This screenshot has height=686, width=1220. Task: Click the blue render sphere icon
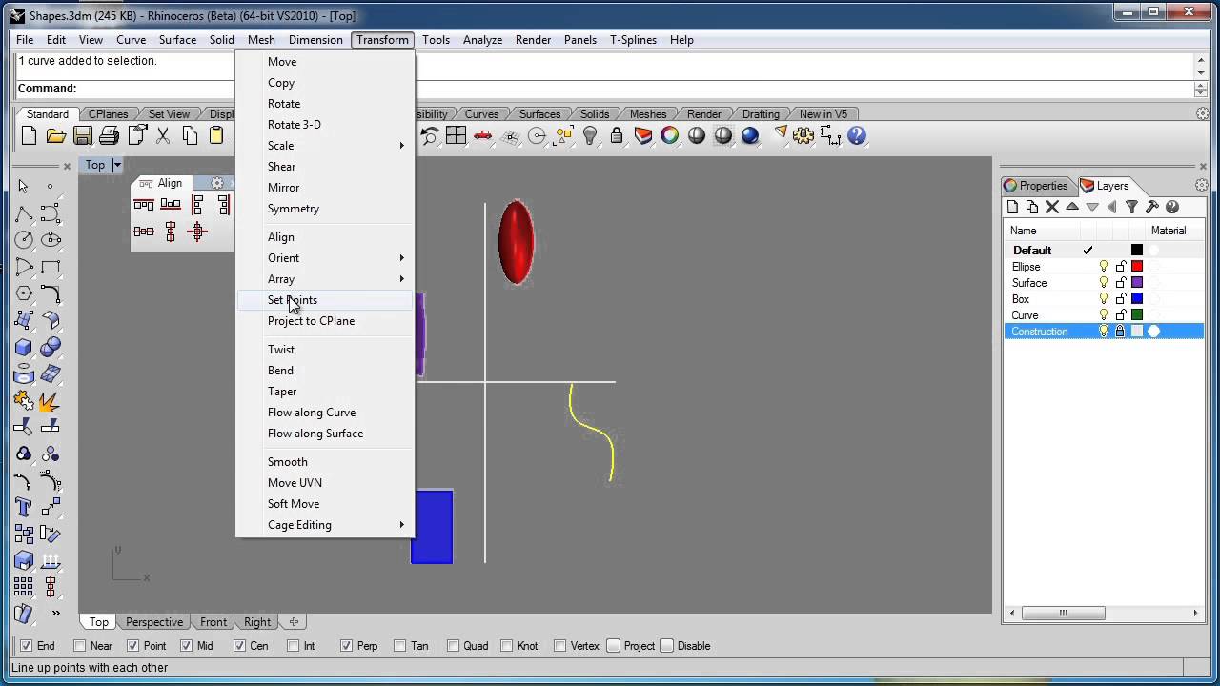click(x=750, y=135)
